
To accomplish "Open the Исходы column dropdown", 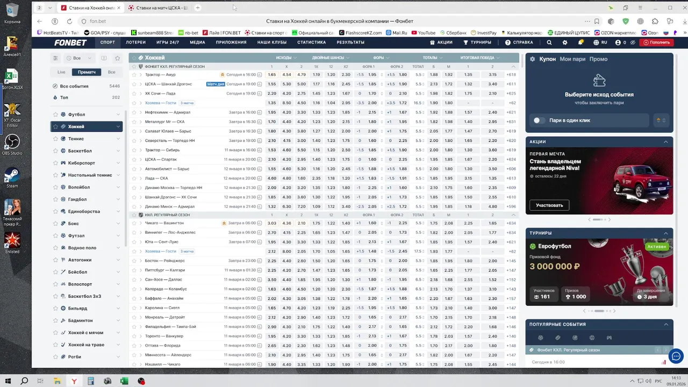I will pyautogui.click(x=286, y=58).
